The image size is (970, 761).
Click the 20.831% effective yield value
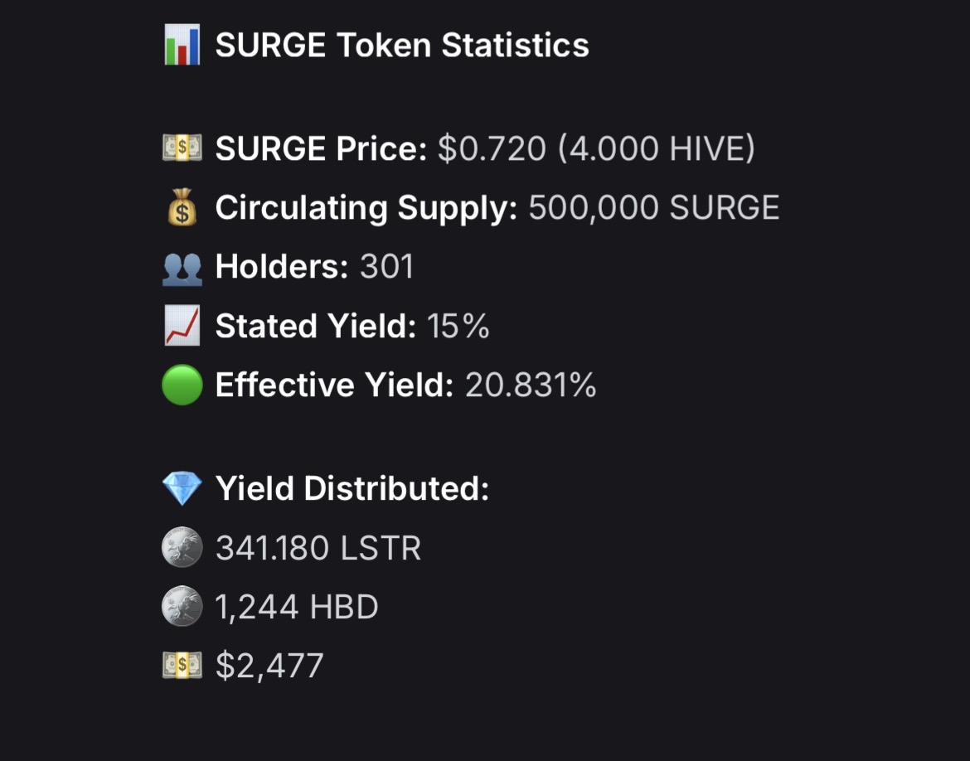click(x=531, y=385)
